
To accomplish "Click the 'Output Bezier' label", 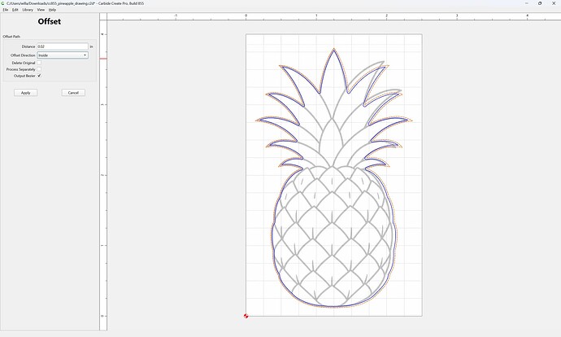I will click(24, 76).
